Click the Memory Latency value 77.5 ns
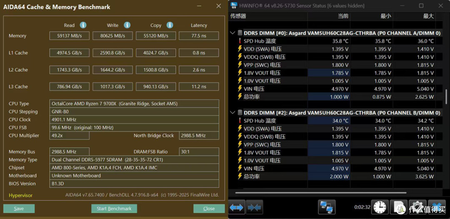Image resolution: width=450 pixels, height=219 pixels. pyautogui.click(x=199, y=36)
